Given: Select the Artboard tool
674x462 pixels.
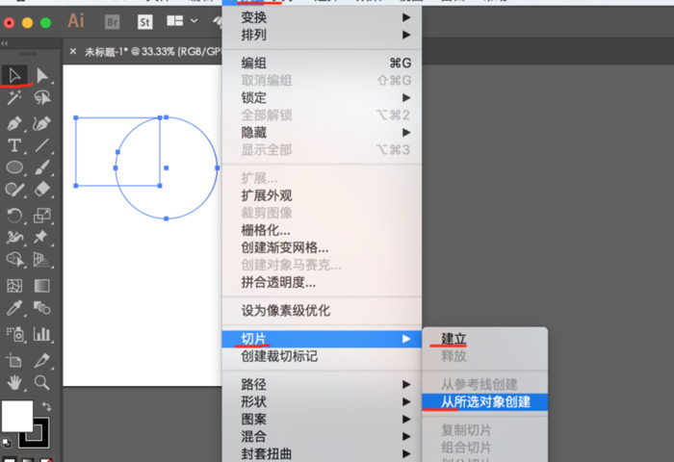Looking at the screenshot, I should pos(14,360).
